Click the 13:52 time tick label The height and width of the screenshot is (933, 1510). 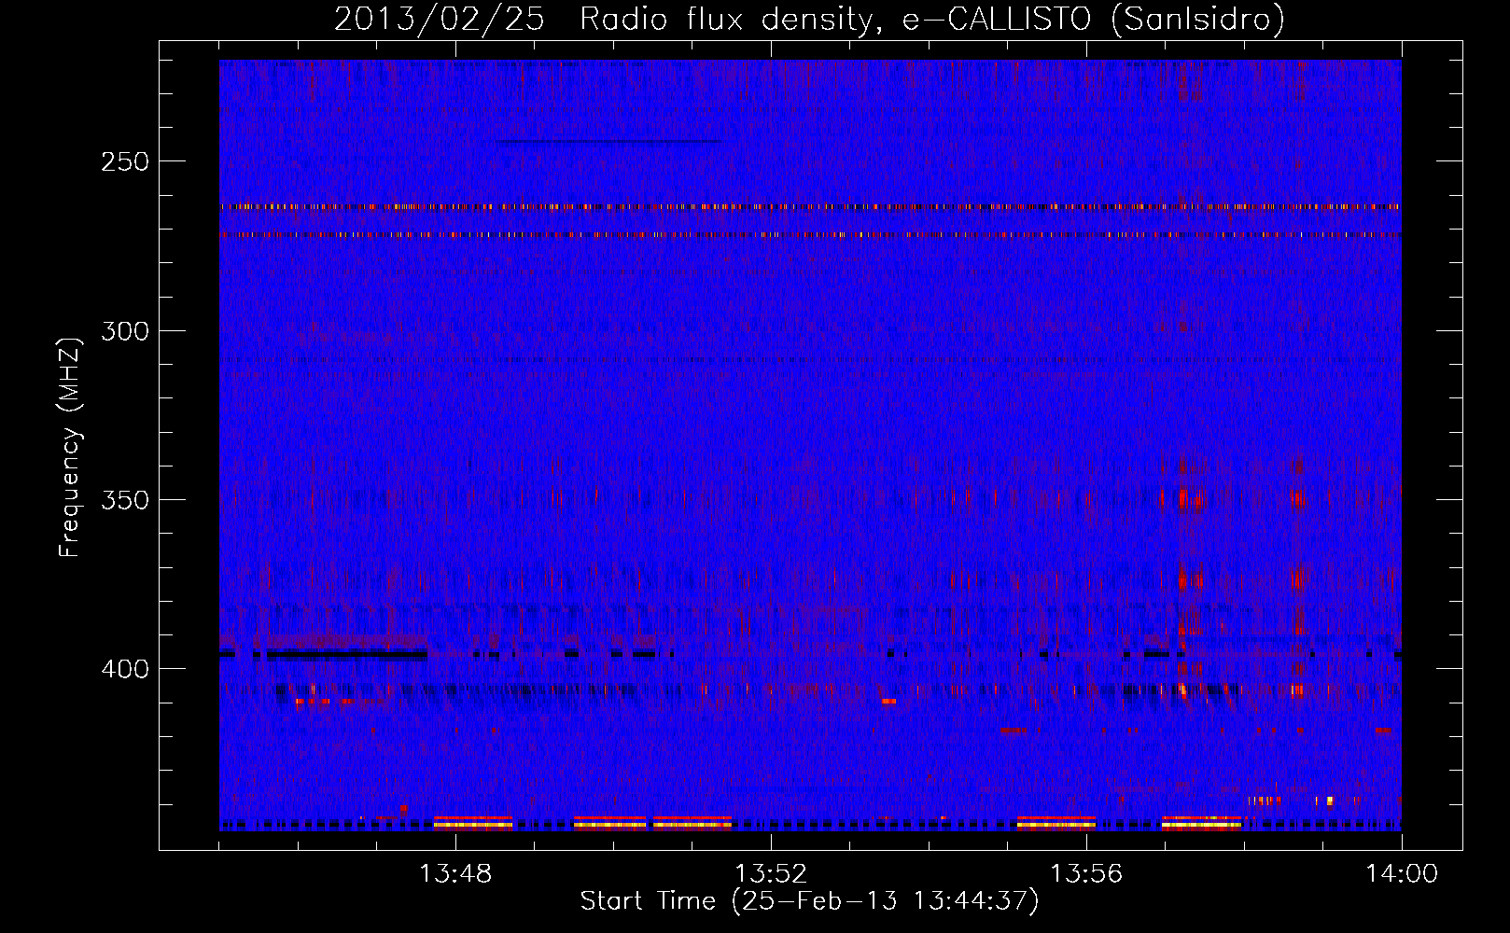771,874
